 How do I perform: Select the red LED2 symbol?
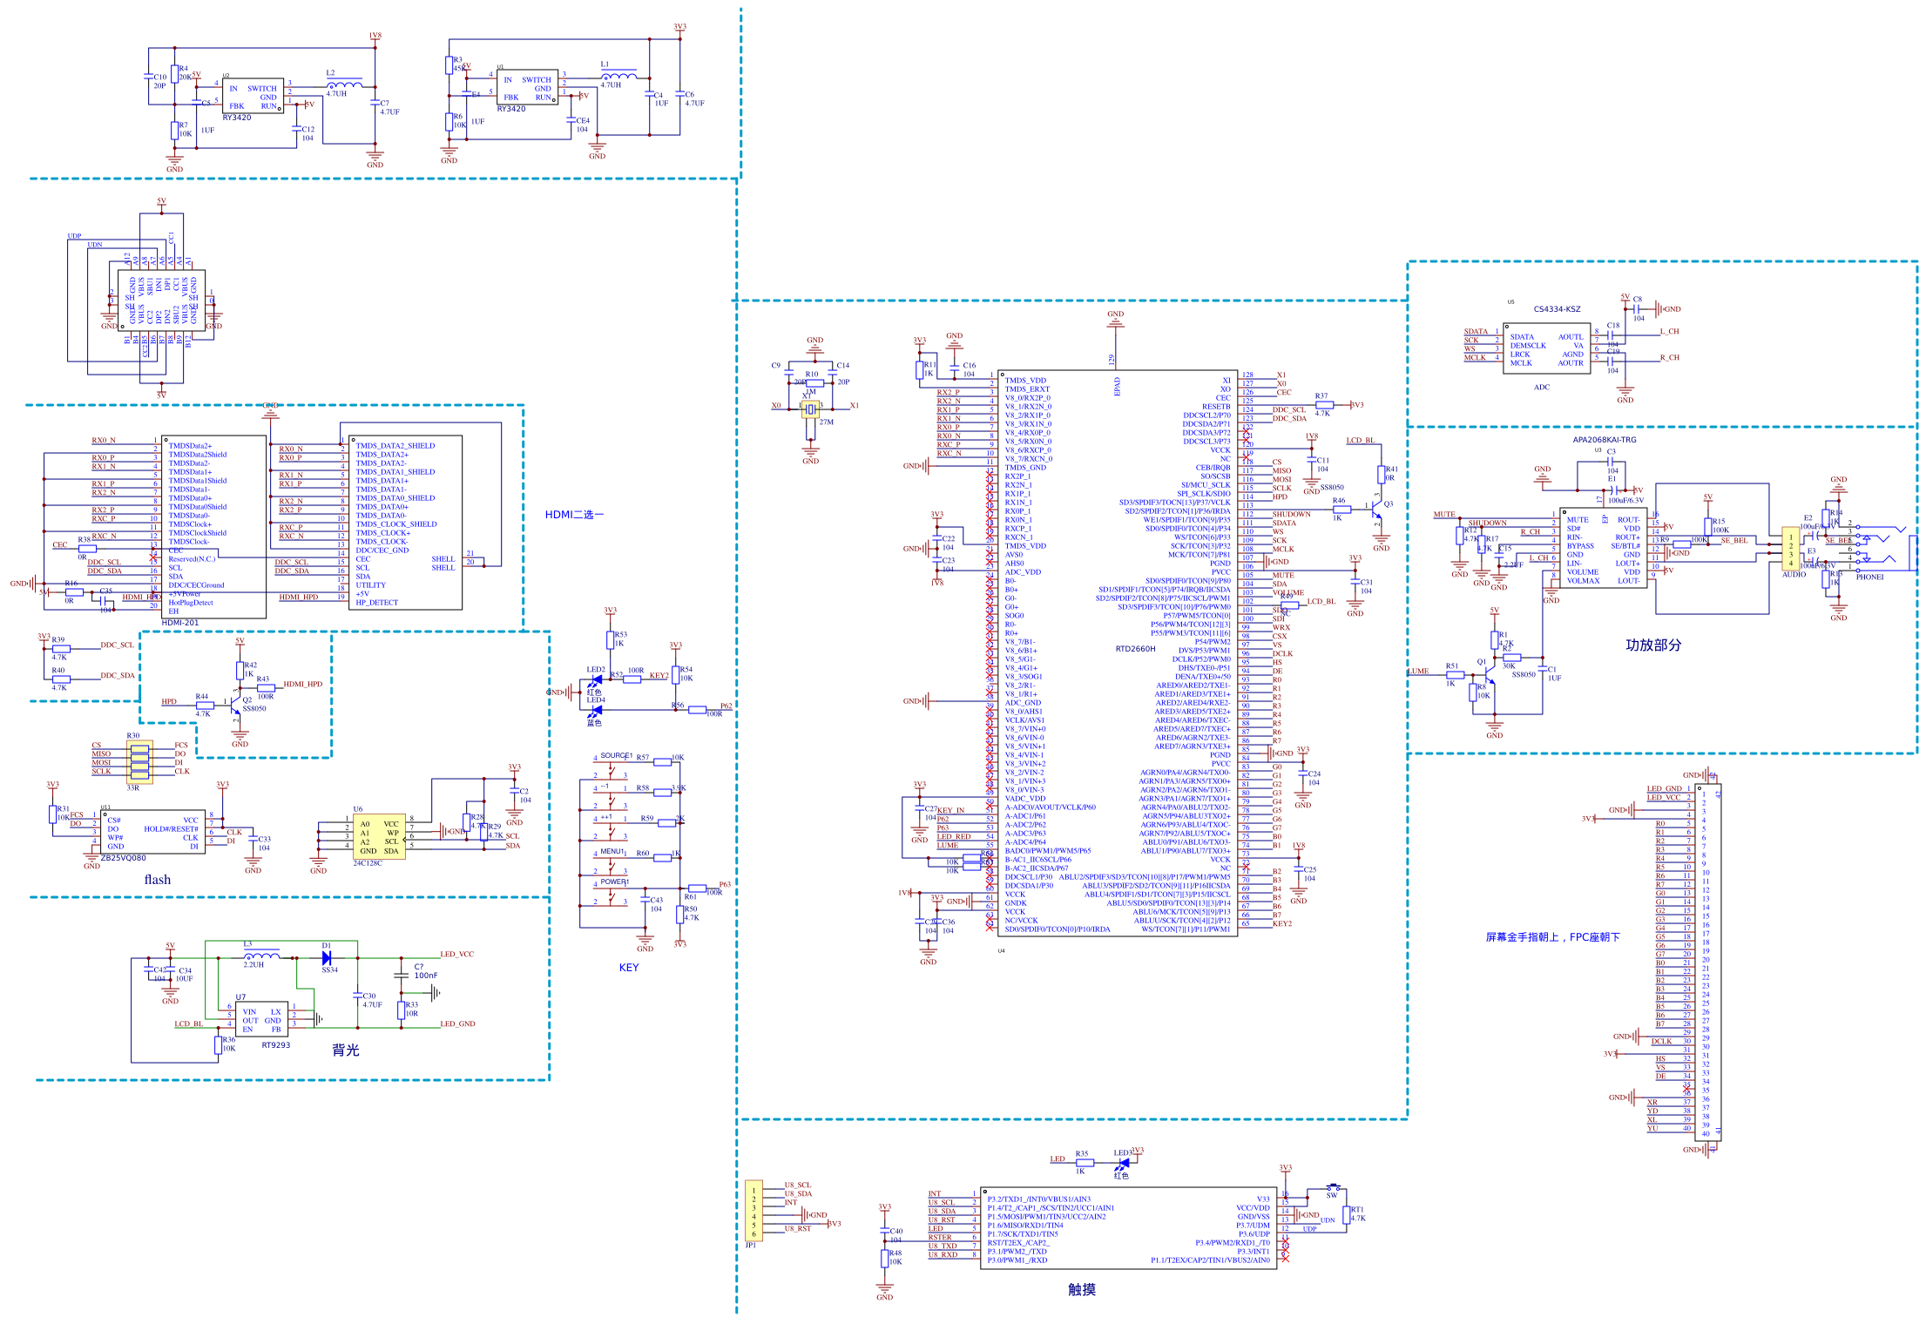coord(598,679)
